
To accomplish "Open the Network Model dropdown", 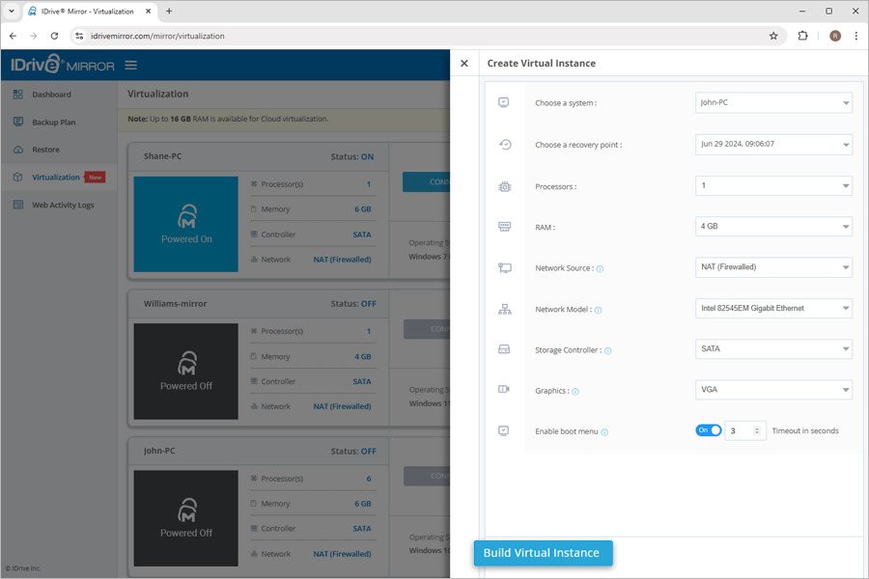I will [773, 308].
